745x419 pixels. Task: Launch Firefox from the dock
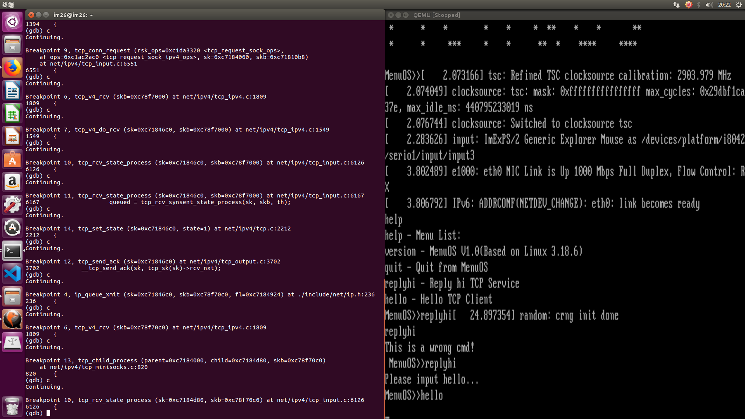pyautogui.click(x=12, y=68)
